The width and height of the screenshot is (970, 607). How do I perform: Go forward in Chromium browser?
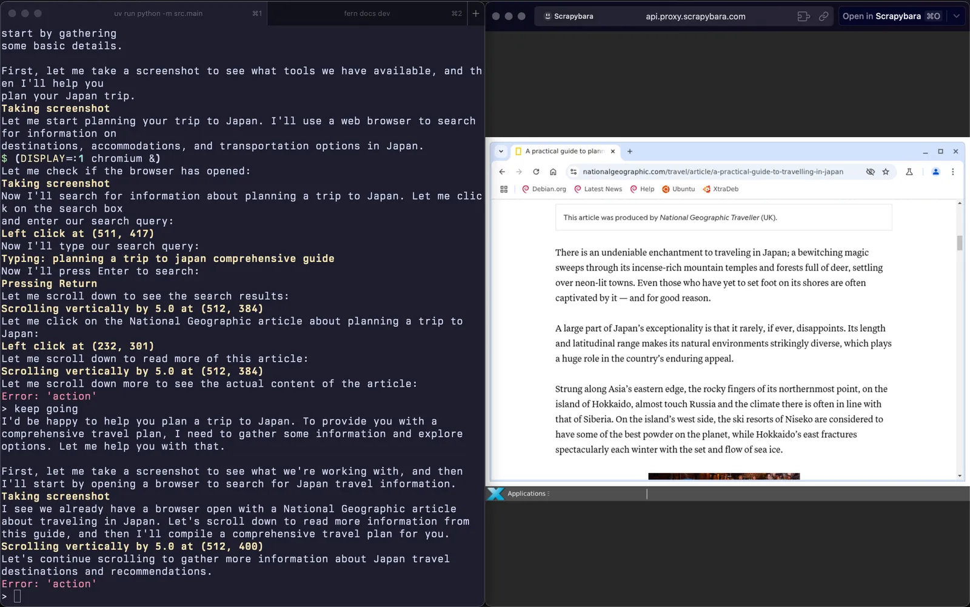[x=519, y=172]
